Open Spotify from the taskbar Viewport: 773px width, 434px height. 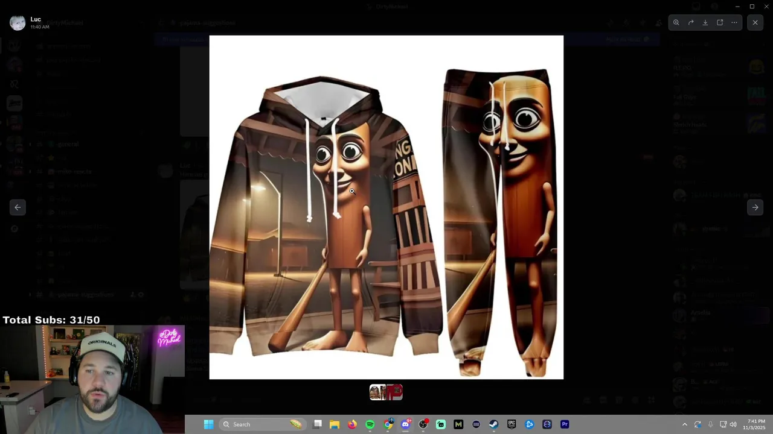tap(370, 424)
